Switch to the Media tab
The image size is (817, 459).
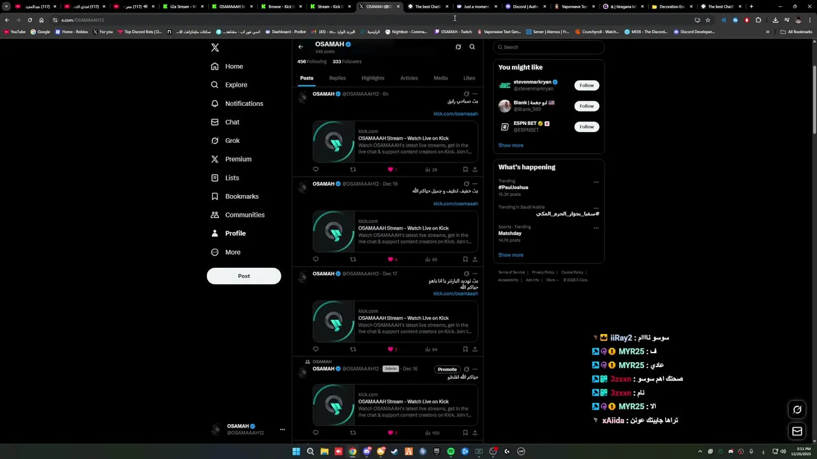click(x=440, y=78)
